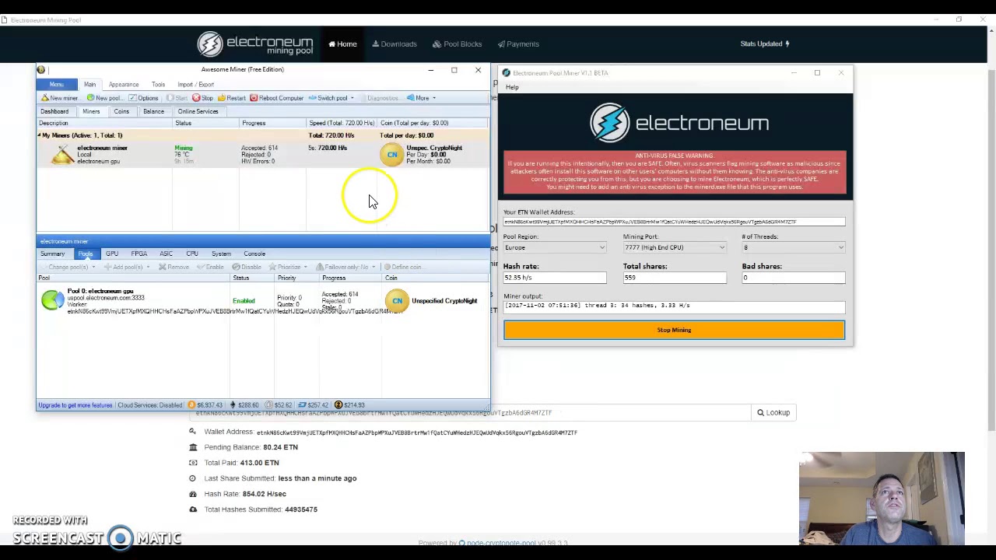The image size is (996, 560).
Task: Open the # of Threads dropdown
Action: [x=793, y=247]
